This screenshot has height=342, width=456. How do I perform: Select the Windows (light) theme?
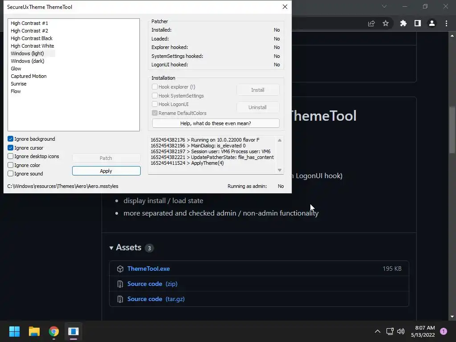coord(27,53)
